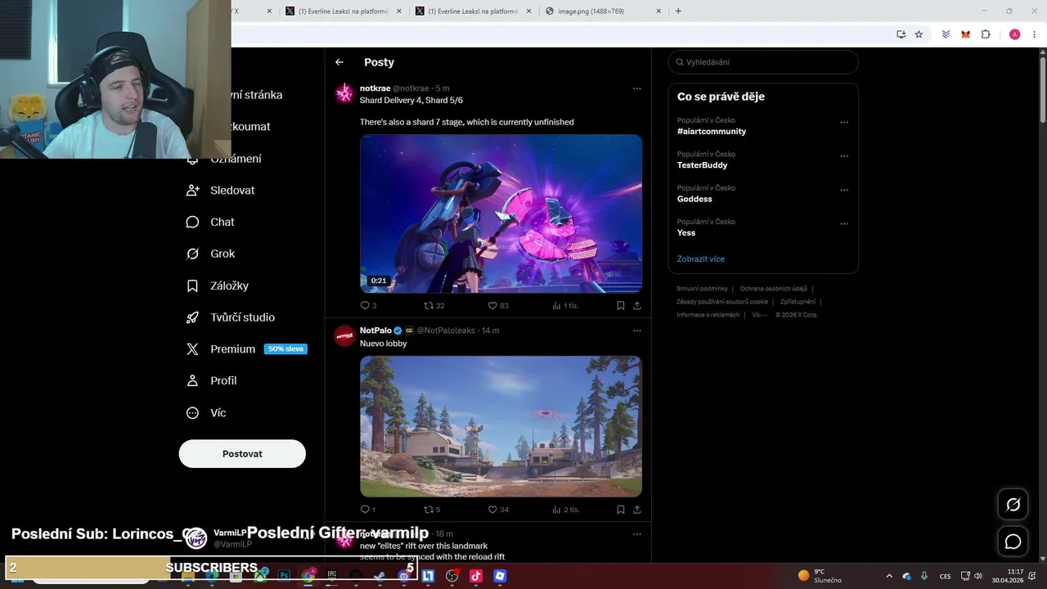Click the install app icon in address bar
The height and width of the screenshot is (589, 1047).
[x=901, y=34]
